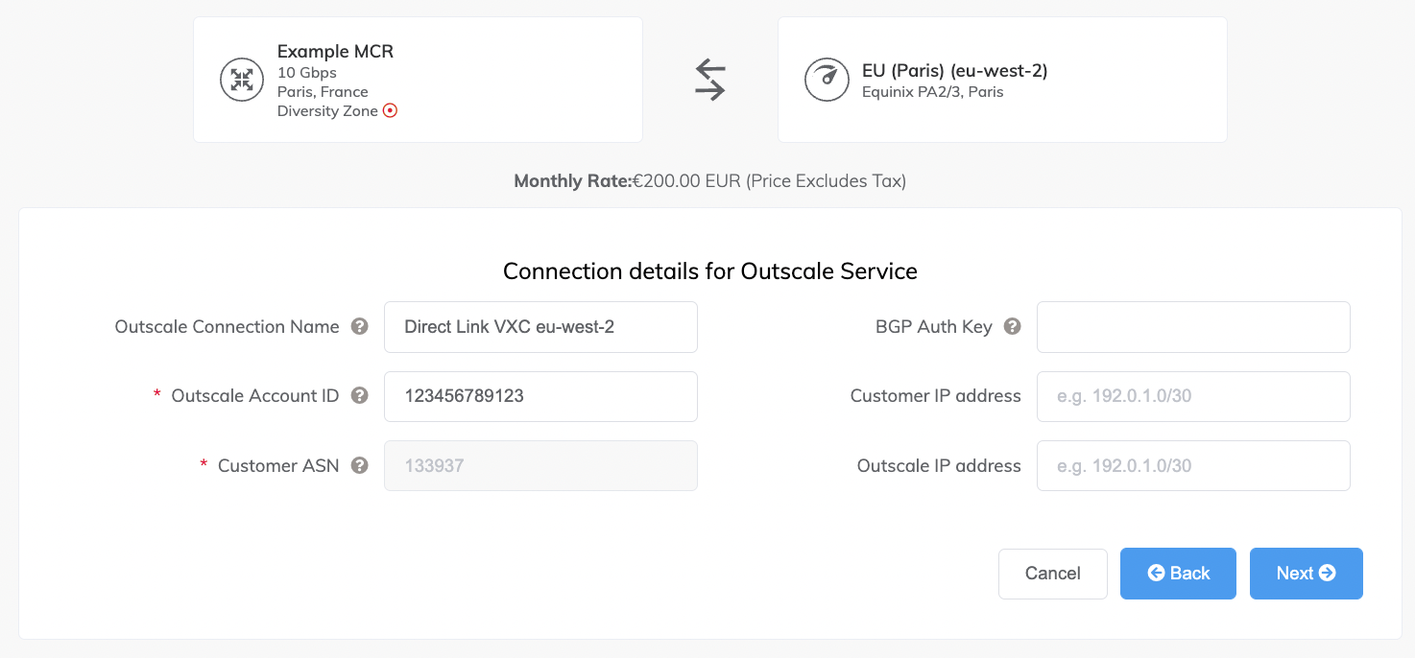Image resolution: width=1415 pixels, height=658 pixels.
Task: Click the bidirectional swap arrows icon
Action: point(710,80)
